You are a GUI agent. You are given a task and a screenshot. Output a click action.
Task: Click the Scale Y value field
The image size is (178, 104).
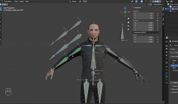click(143, 39)
